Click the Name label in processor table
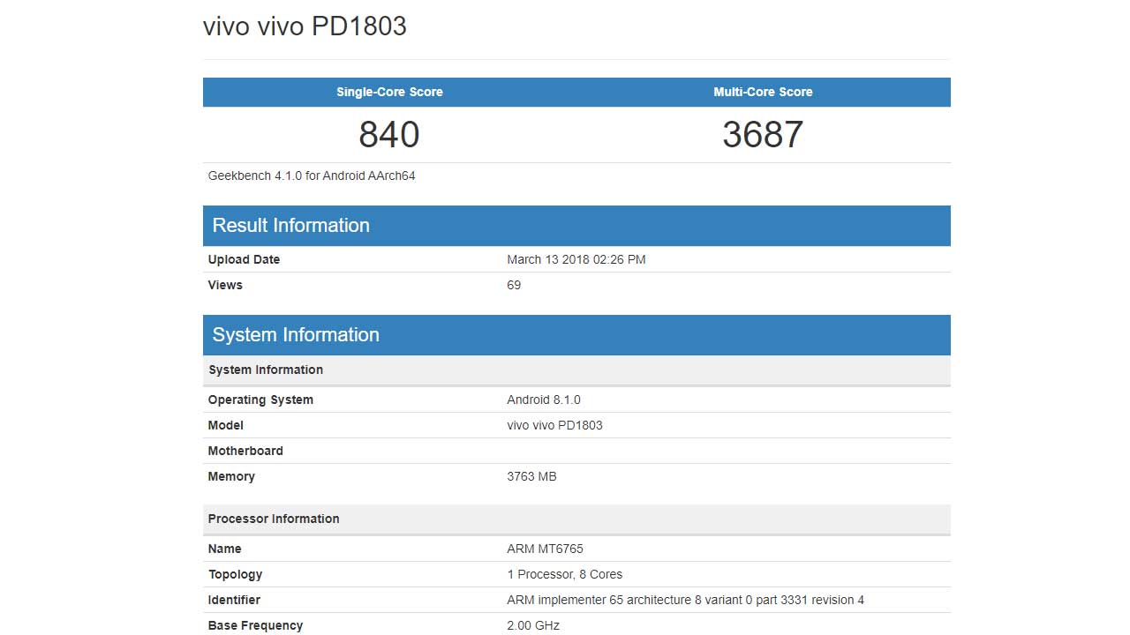The image size is (1130, 635). pyautogui.click(x=225, y=549)
